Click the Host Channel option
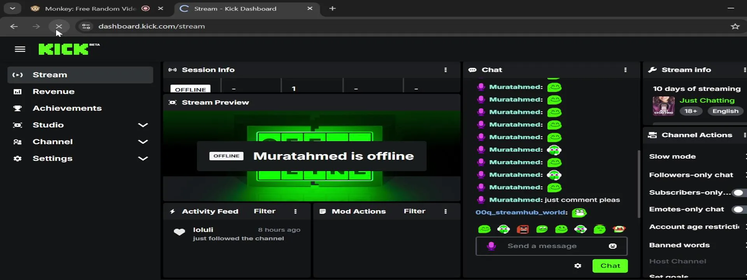Viewport: 747px width, 280px height. 677,262
